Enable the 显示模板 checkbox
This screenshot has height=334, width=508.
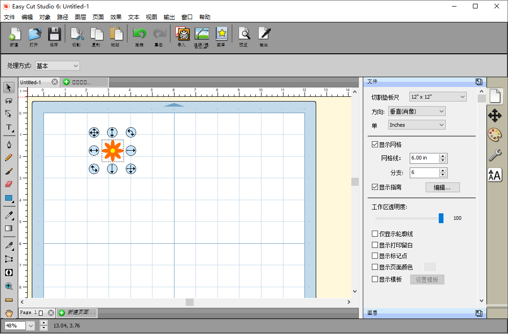(375, 279)
